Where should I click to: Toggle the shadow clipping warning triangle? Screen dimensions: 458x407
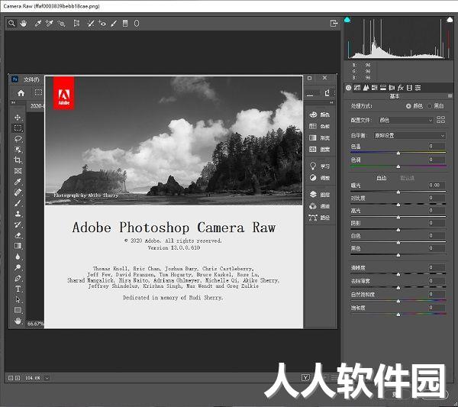(347, 20)
